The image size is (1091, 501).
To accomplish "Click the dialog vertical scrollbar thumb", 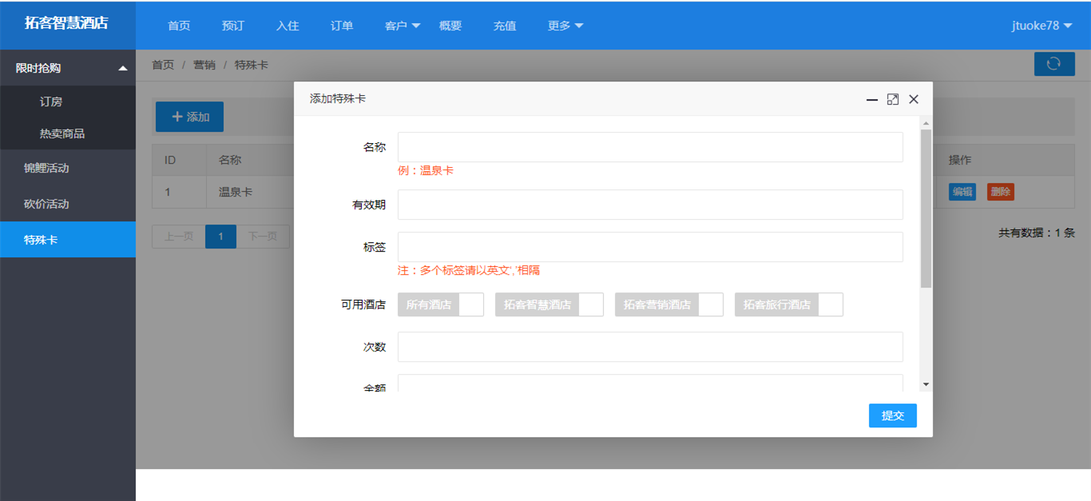I will (x=926, y=209).
